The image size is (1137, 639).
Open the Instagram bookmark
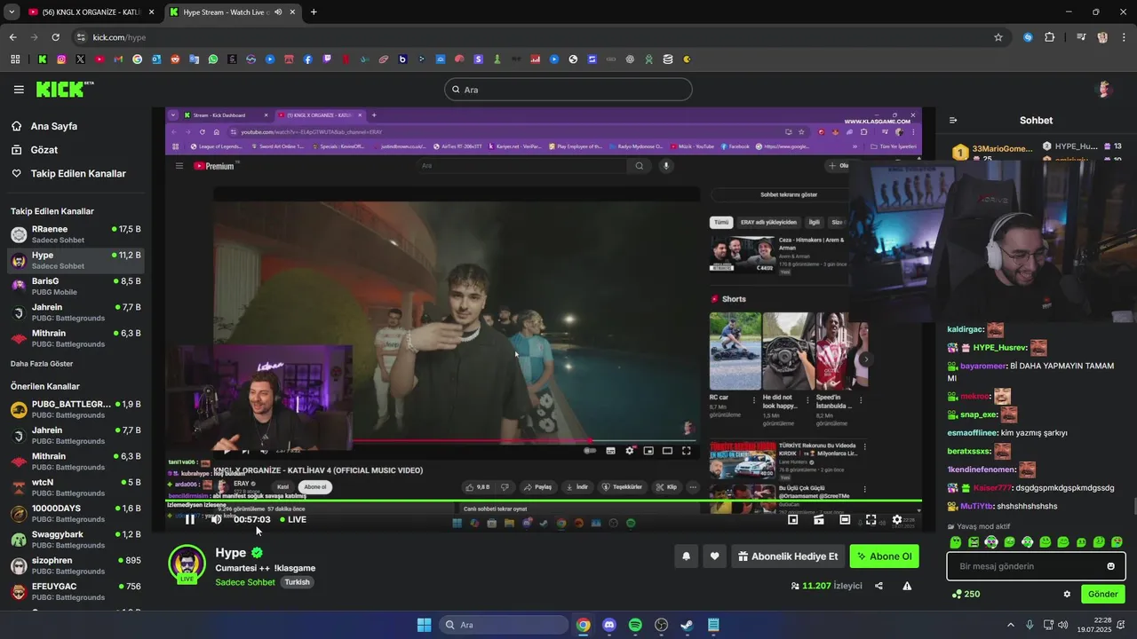click(x=61, y=59)
